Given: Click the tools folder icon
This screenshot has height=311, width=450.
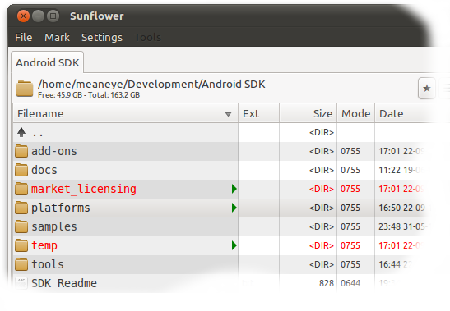Looking at the screenshot, I should pyautogui.click(x=21, y=264).
